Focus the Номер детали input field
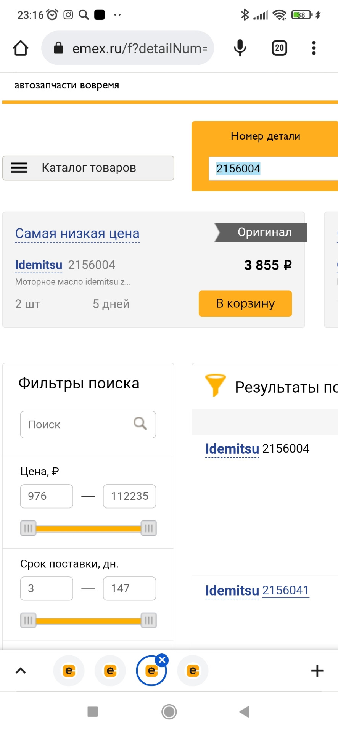This screenshot has height=732, width=338. click(273, 169)
